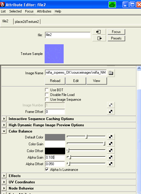Browse for image file with folder icon
This screenshot has height=194, width=141.
pyautogui.click(x=111, y=73)
